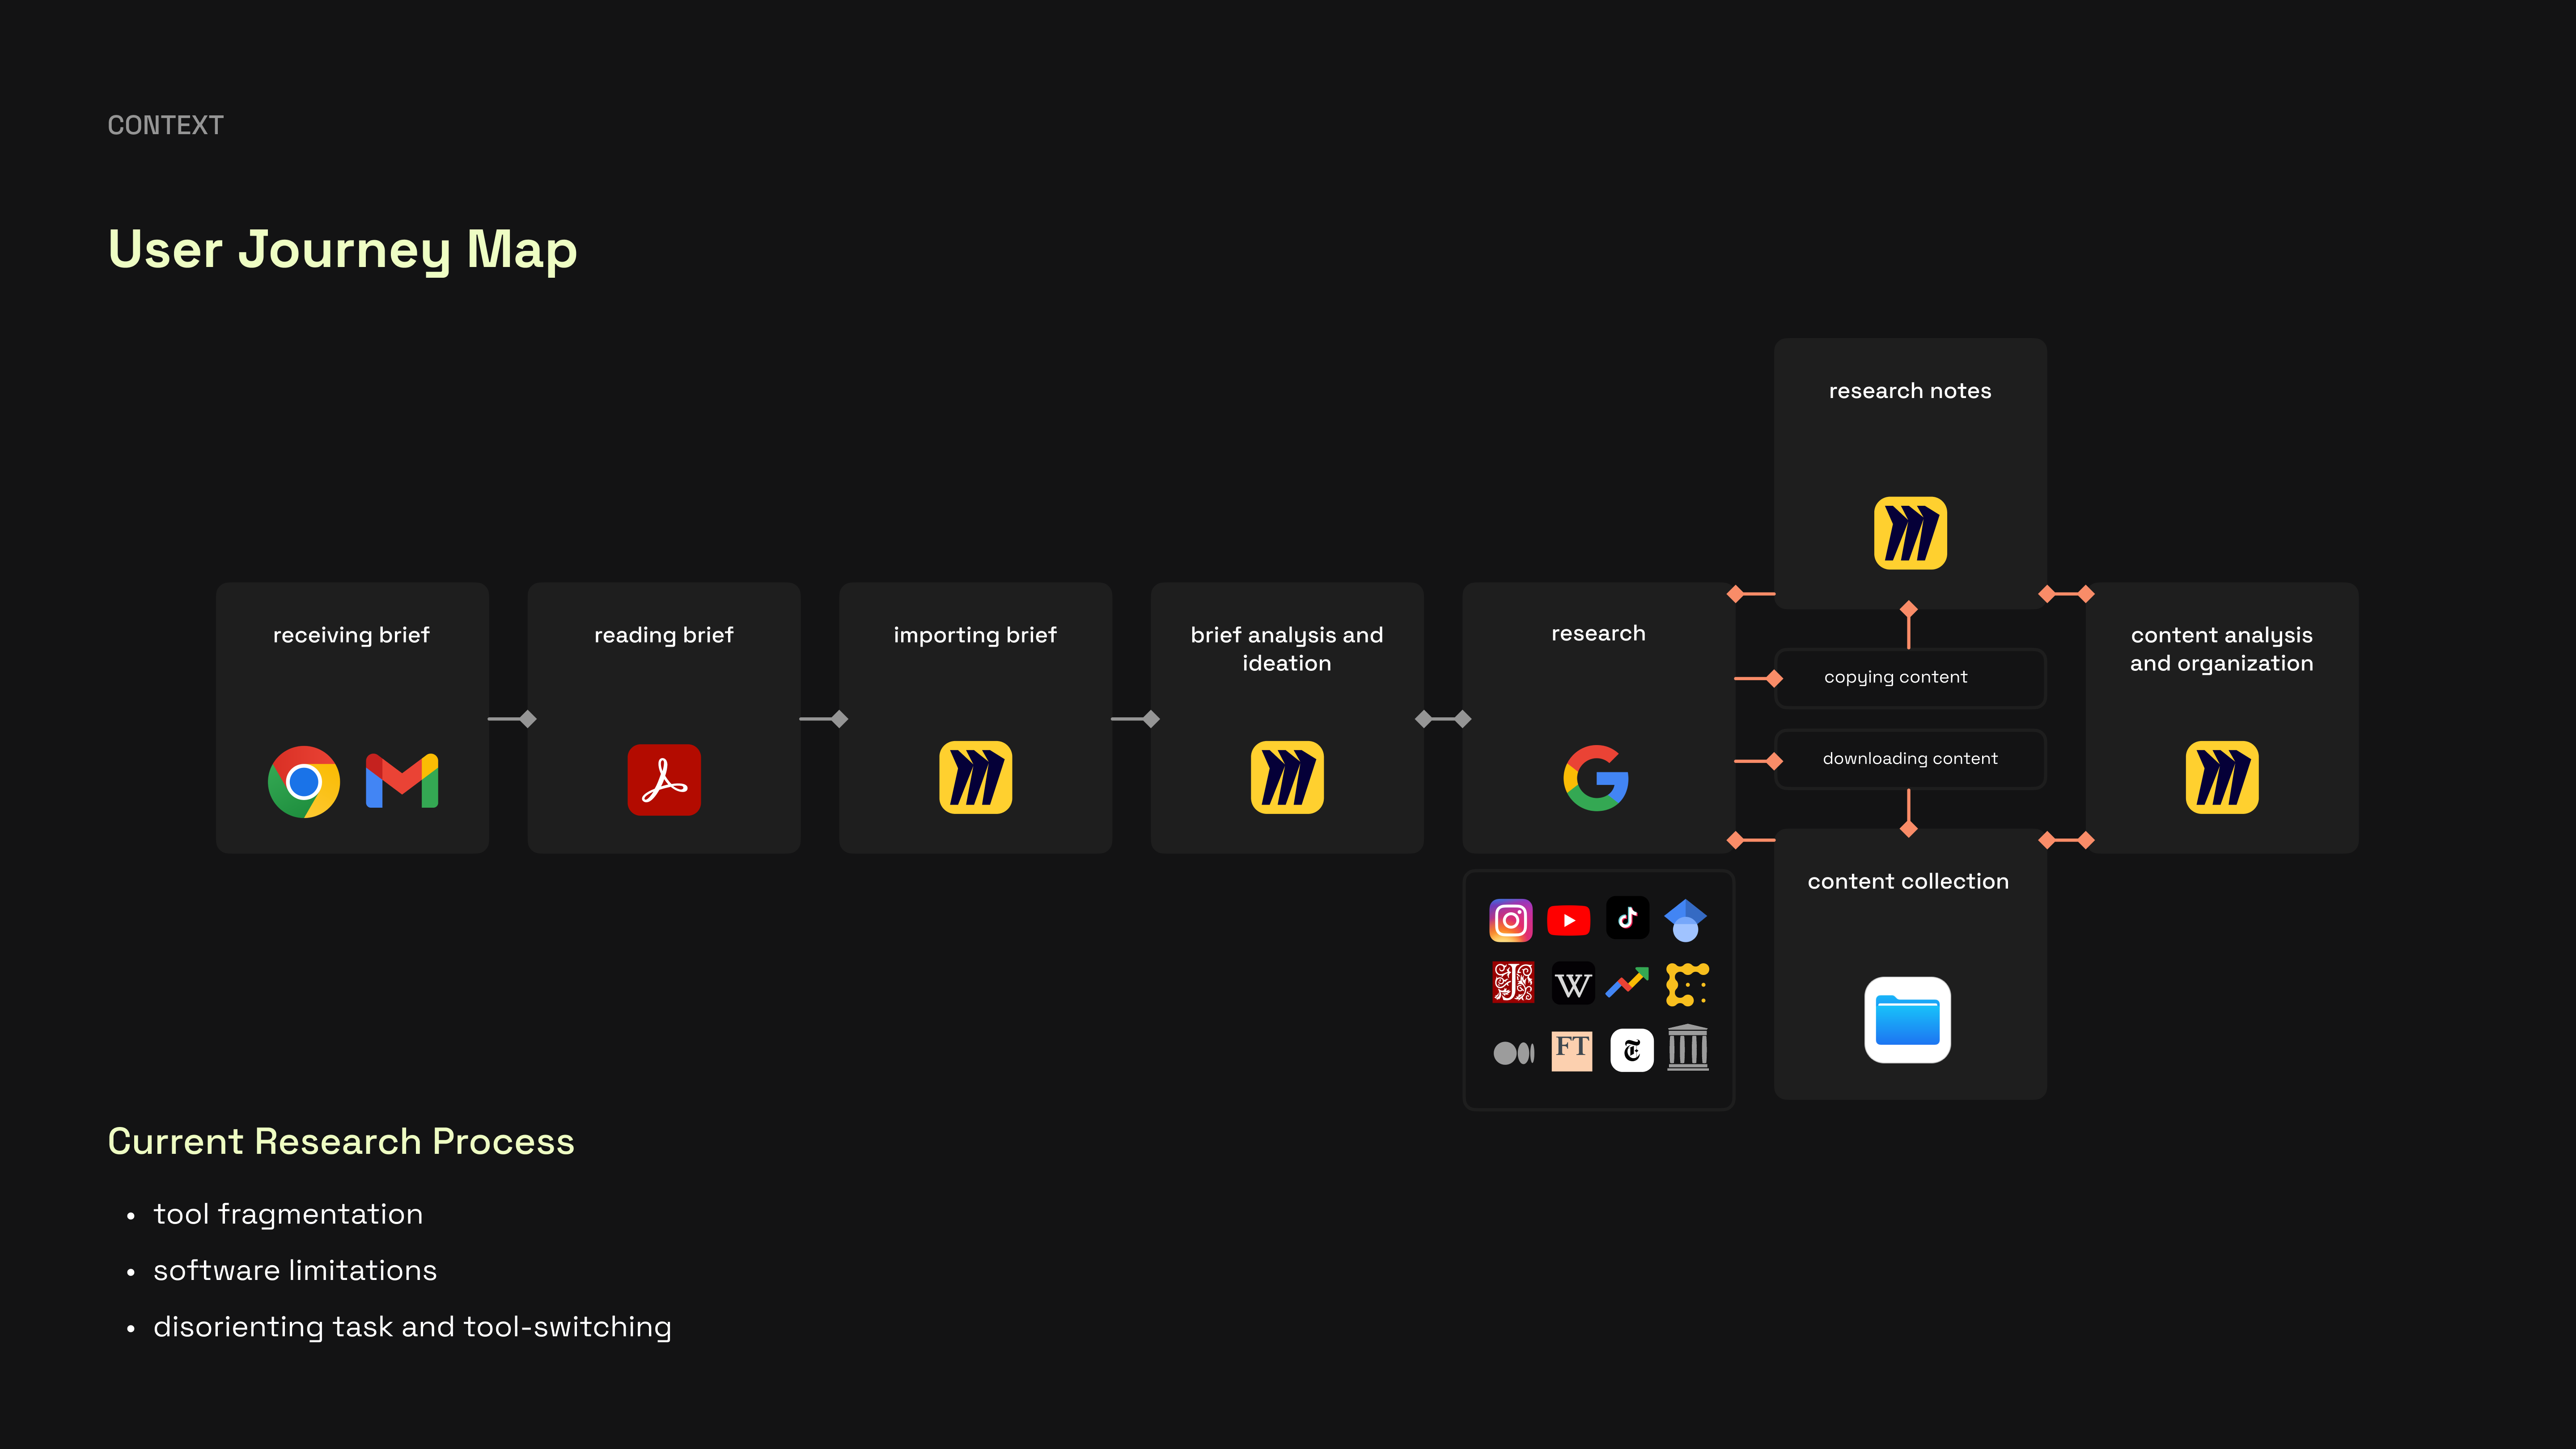Click the copying content box
The width and height of the screenshot is (2576, 1449).
(x=1909, y=678)
